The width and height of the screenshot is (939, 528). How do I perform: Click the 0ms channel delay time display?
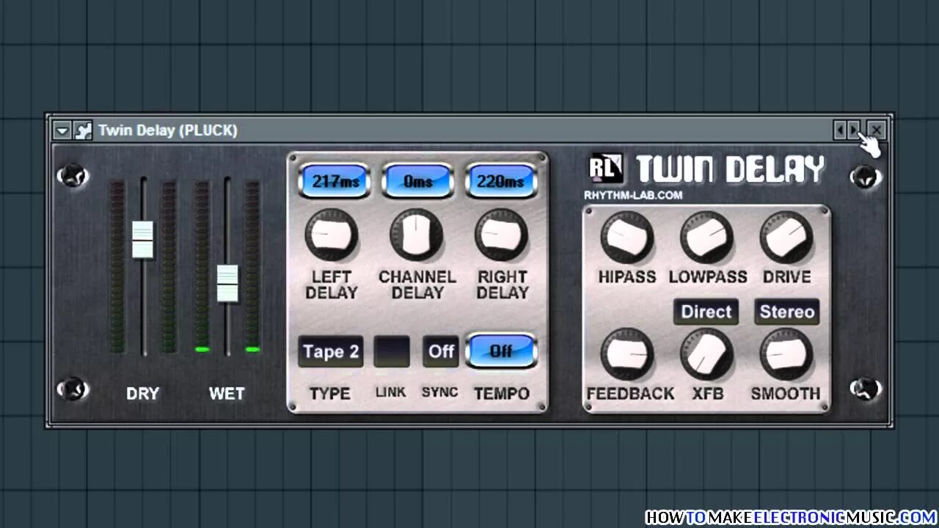coord(417,181)
